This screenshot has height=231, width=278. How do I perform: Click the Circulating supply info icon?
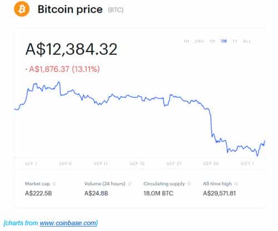189,184
